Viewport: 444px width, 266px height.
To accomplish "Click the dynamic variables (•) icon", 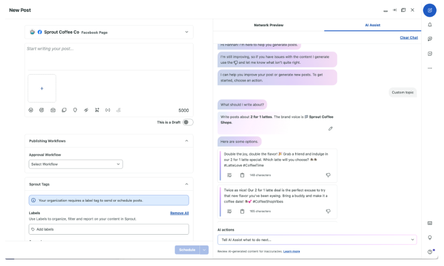I will pos(108,110).
